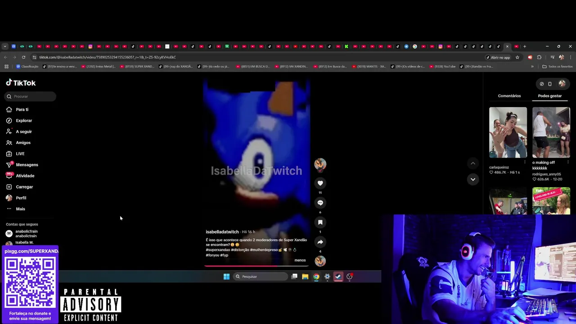Image resolution: width=576 pixels, height=324 pixels.
Task: Open #foryou hashtag
Action: click(x=212, y=255)
